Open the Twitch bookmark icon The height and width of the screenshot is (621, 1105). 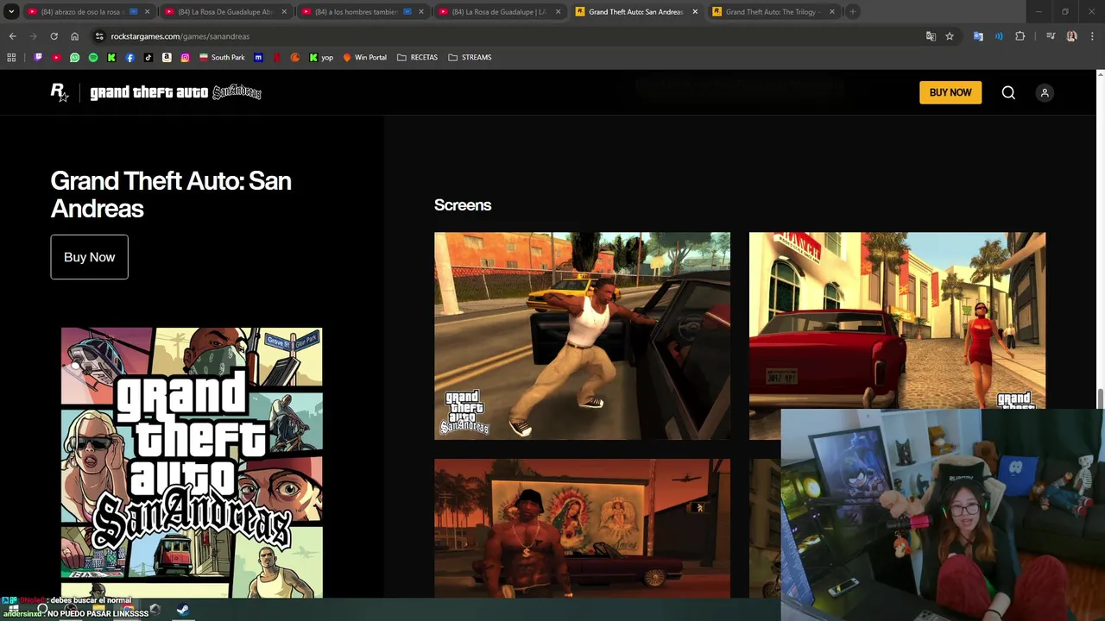coord(38,58)
